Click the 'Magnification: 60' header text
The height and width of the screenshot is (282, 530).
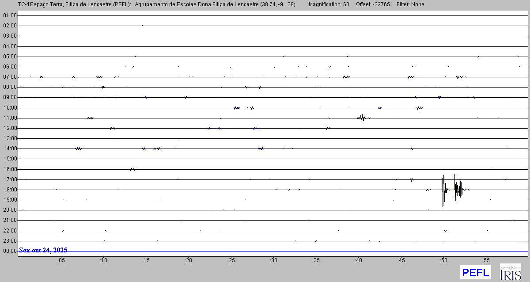329,4
